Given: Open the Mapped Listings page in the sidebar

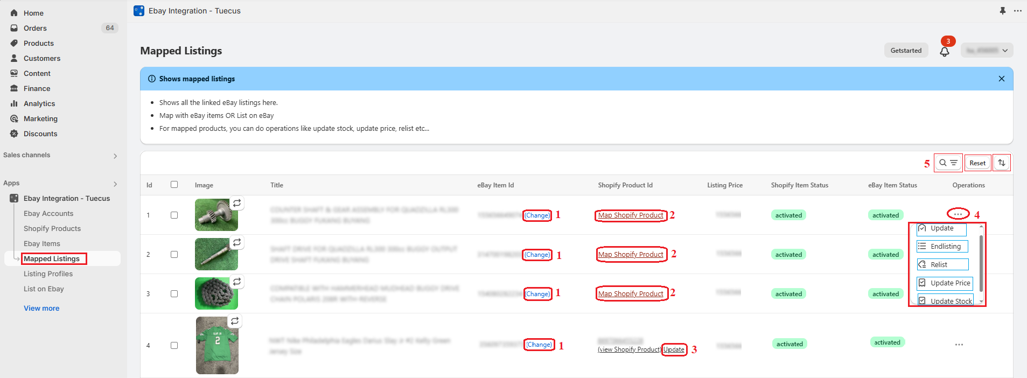Looking at the screenshot, I should [x=52, y=258].
